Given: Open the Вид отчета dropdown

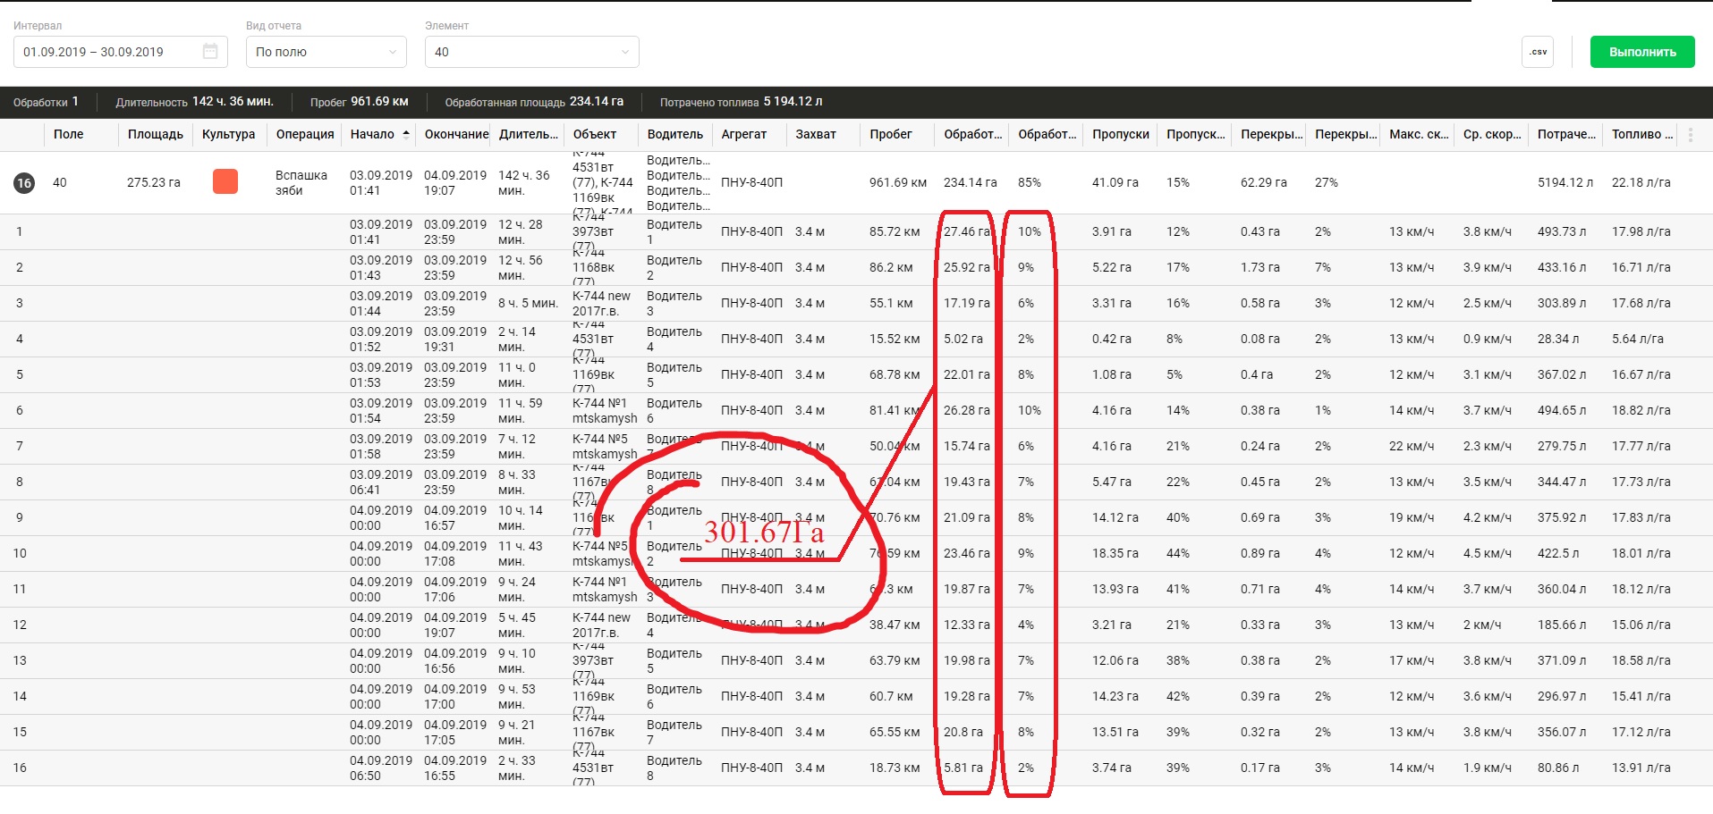Looking at the screenshot, I should pyautogui.click(x=326, y=52).
